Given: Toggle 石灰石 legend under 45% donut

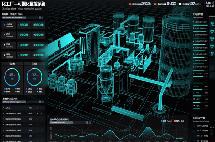Looking at the screenshot, I should coord(7,89).
